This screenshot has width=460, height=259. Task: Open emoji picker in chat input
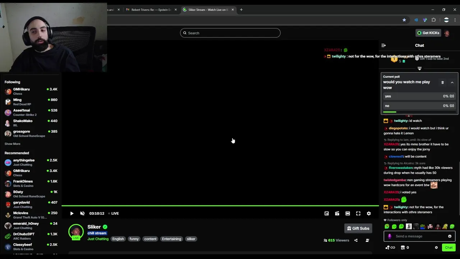click(450, 236)
